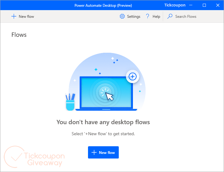224x172 pixels.
Task: Close the Power Automate Desktop window
Action: (x=218, y=5)
